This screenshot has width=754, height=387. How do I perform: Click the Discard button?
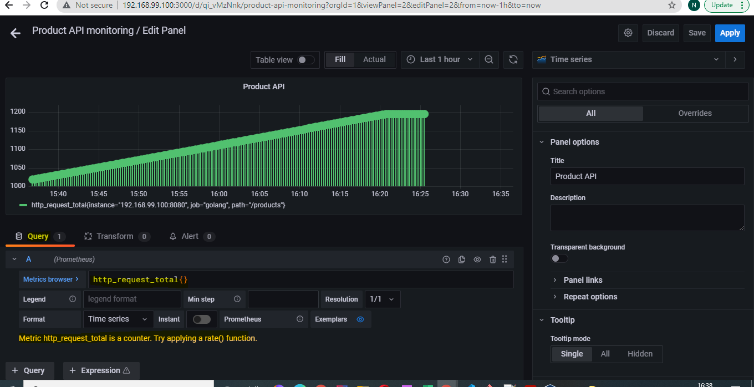point(660,33)
